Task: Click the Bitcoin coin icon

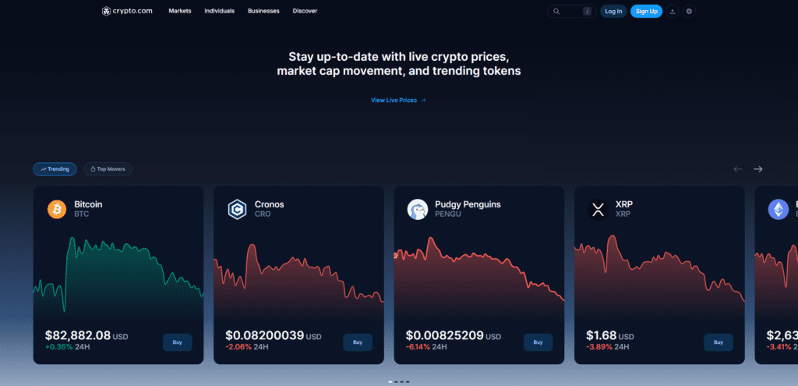Action: [57, 209]
